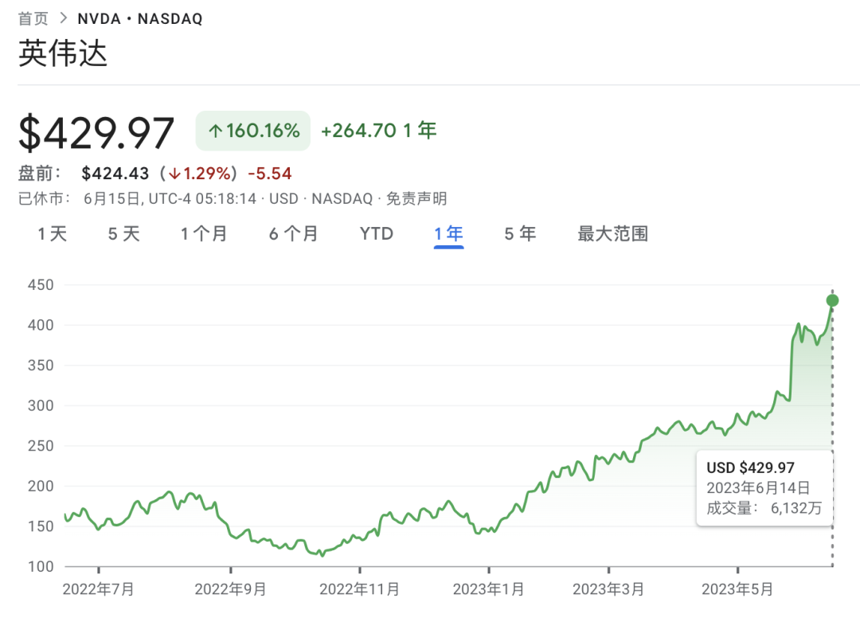The width and height of the screenshot is (860, 622).
Task: Click the green up-arrow 160.16% badge
Action: [253, 131]
